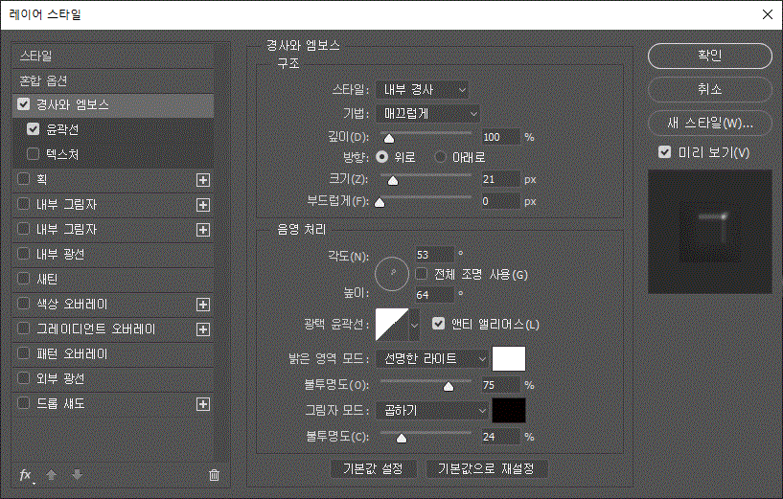This screenshot has width=783, height=499.
Task: Open 혼합 옵션 in the left list
Action: (x=113, y=80)
